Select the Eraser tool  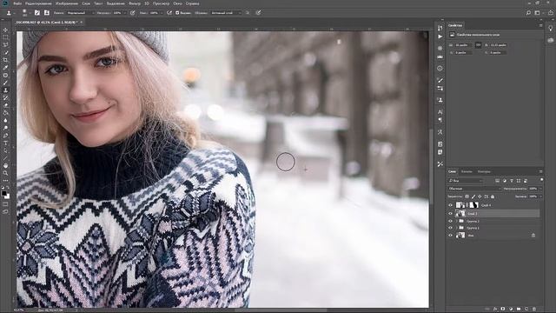pyautogui.click(x=6, y=105)
